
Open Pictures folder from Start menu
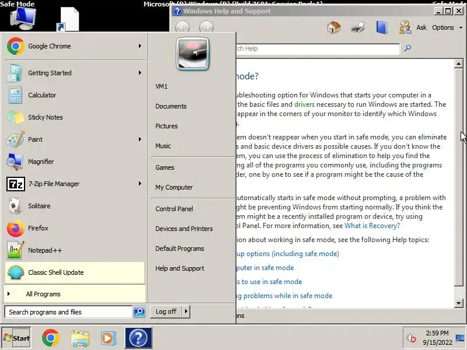[x=166, y=126]
